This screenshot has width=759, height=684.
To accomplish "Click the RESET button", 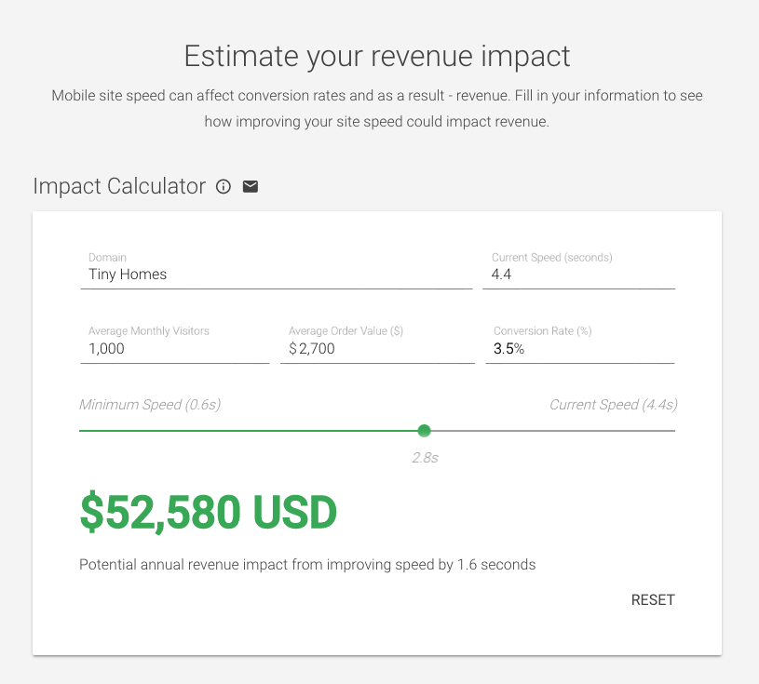I will click(653, 600).
